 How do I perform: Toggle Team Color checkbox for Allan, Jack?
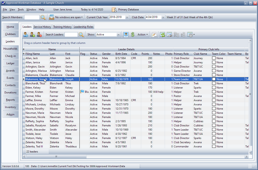tap(214, 59)
